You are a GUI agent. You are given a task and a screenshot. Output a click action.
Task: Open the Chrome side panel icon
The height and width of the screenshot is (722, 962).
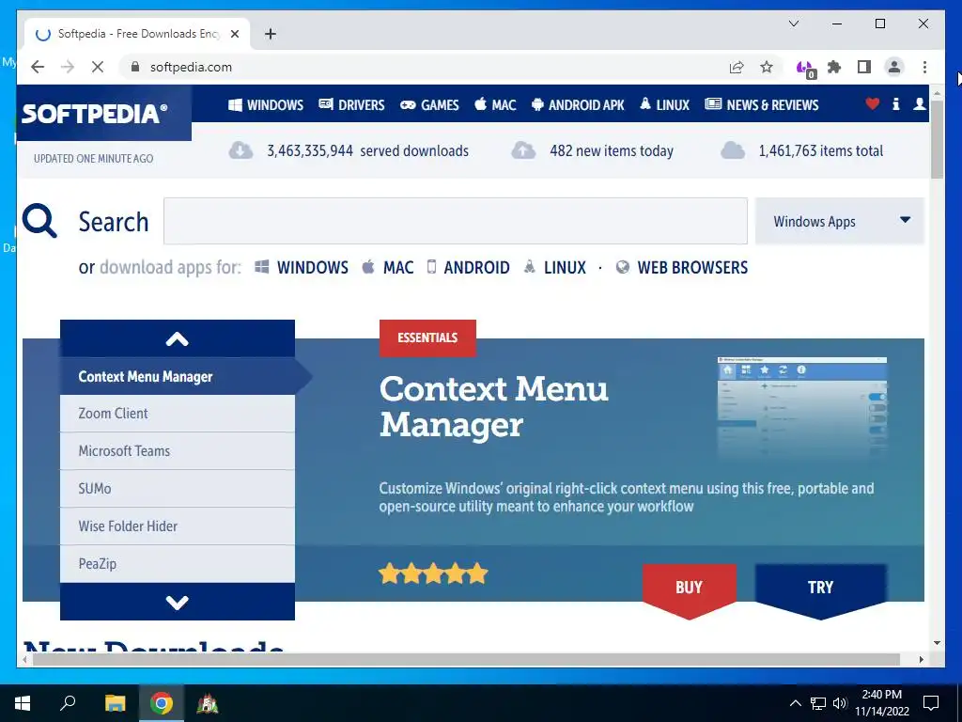coord(864,67)
